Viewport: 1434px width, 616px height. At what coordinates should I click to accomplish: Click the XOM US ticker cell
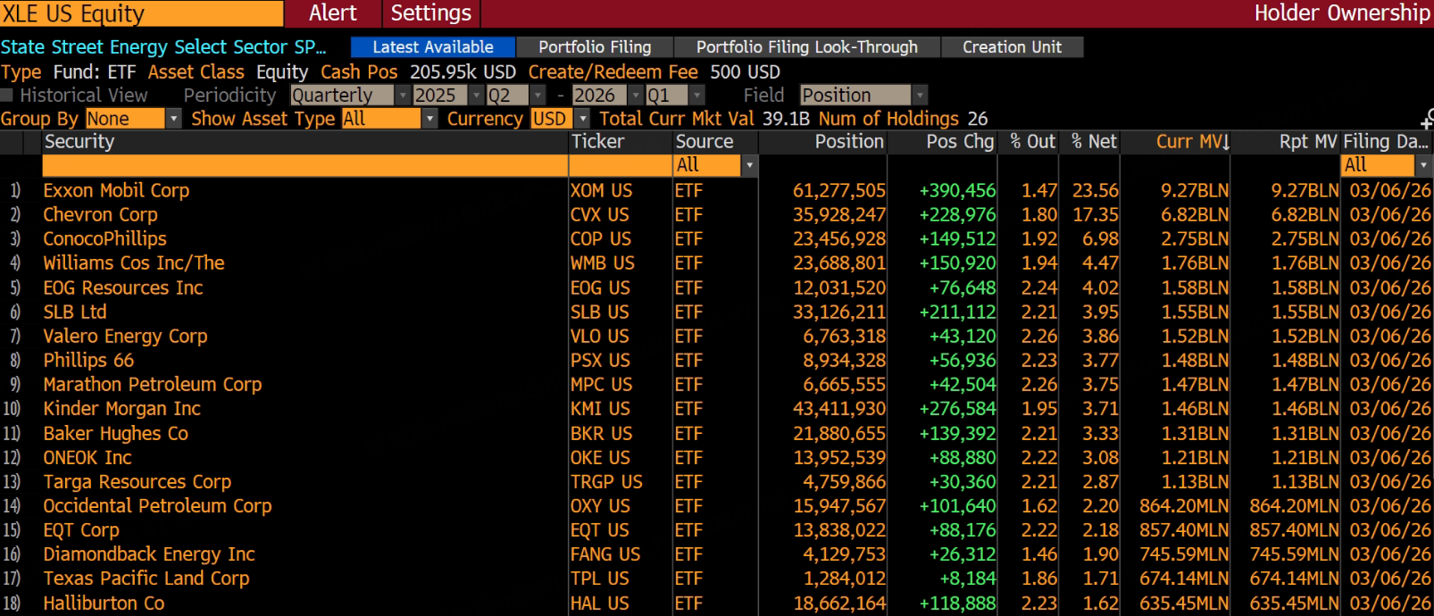pyautogui.click(x=601, y=190)
